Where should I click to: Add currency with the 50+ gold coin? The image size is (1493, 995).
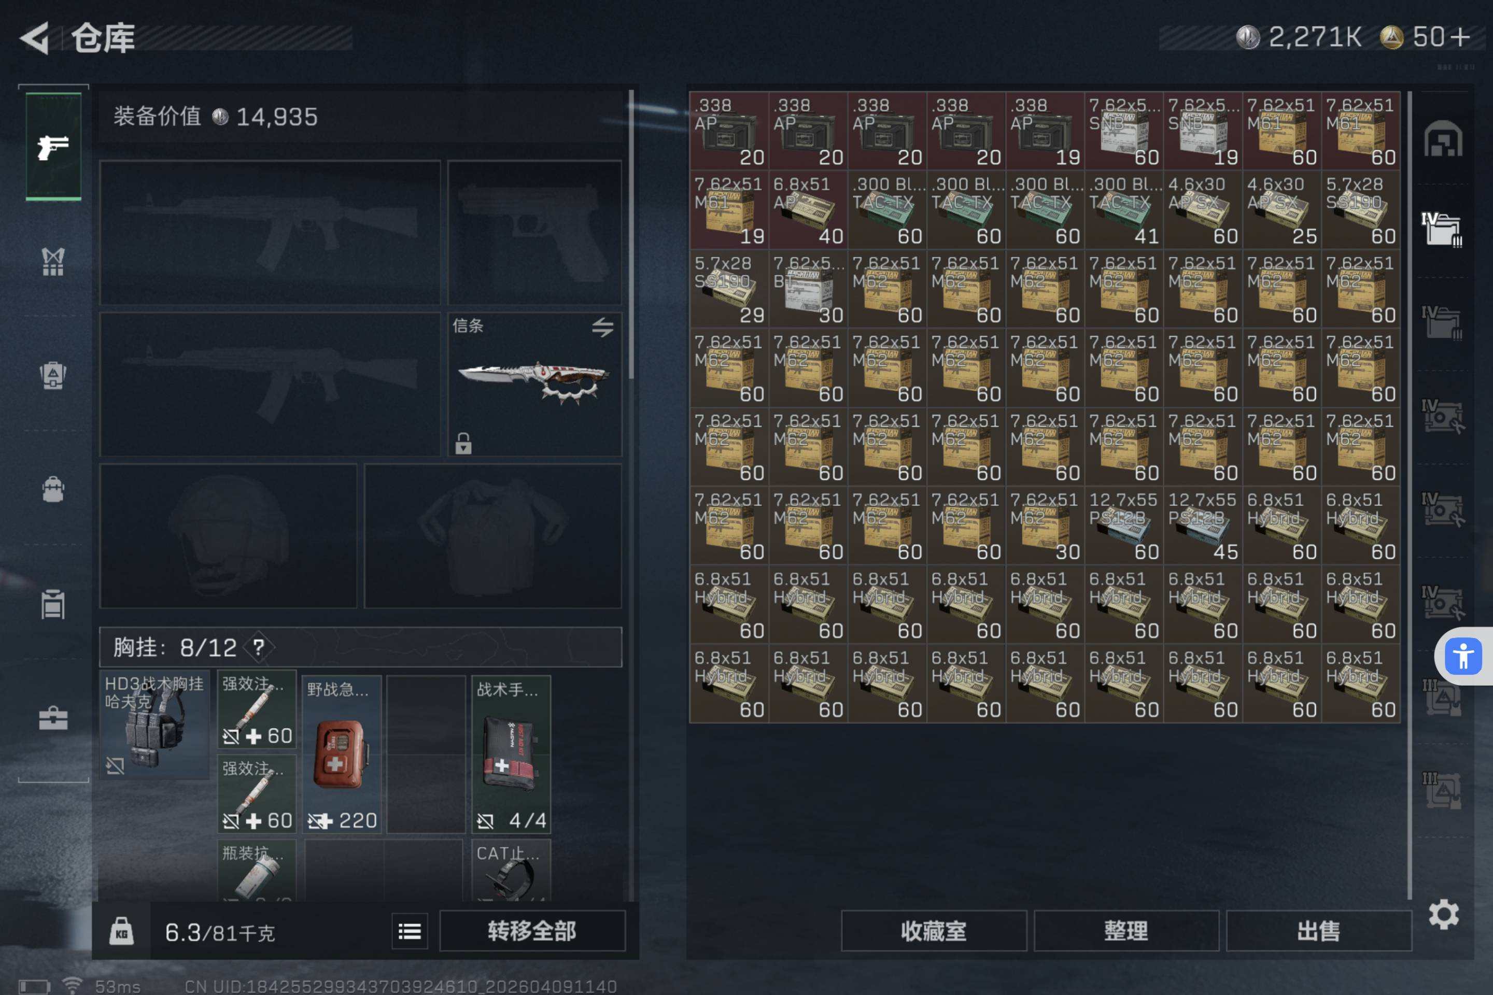1425,37
